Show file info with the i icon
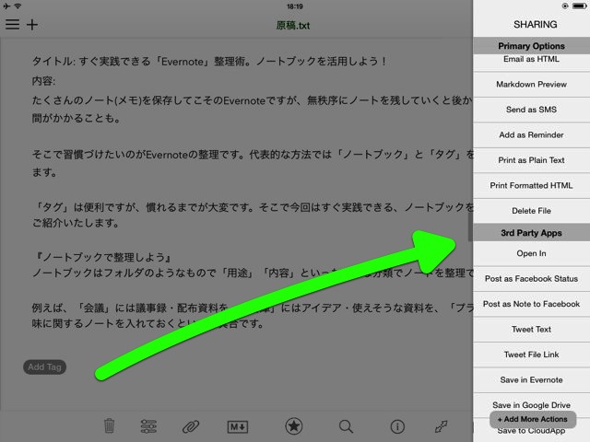Screen dimensions: 590x442 tap(397, 426)
